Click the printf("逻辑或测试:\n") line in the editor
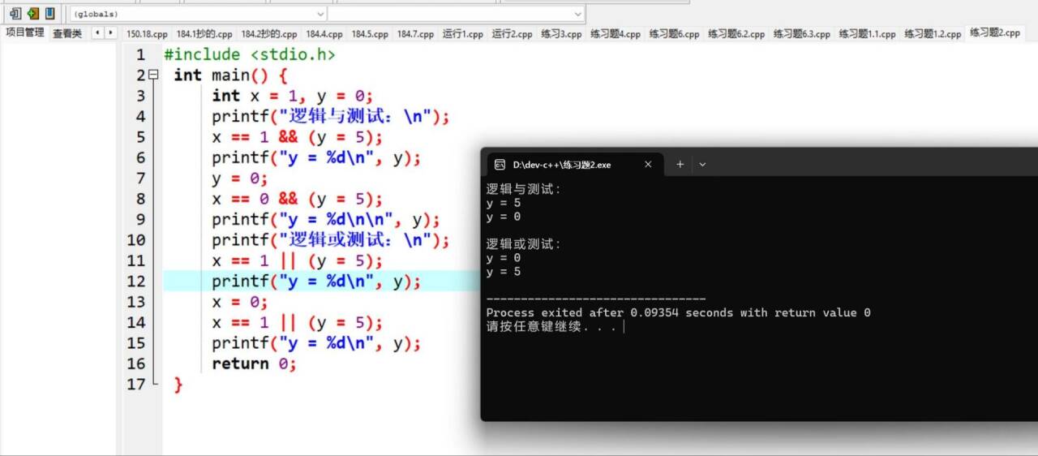This screenshot has width=1038, height=456. click(330, 240)
